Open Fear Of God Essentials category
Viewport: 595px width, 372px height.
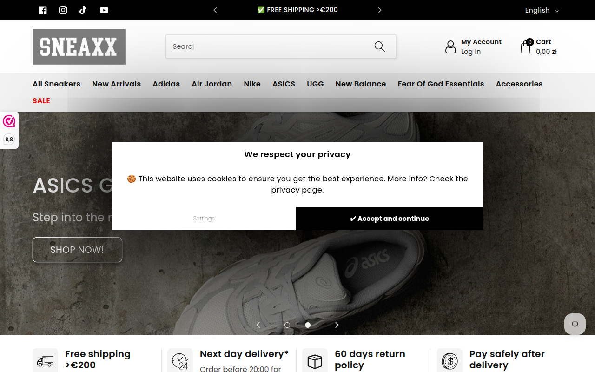pos(441,84)
